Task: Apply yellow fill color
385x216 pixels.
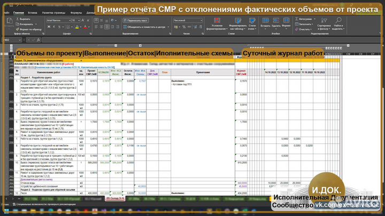Action: point(77,27)
